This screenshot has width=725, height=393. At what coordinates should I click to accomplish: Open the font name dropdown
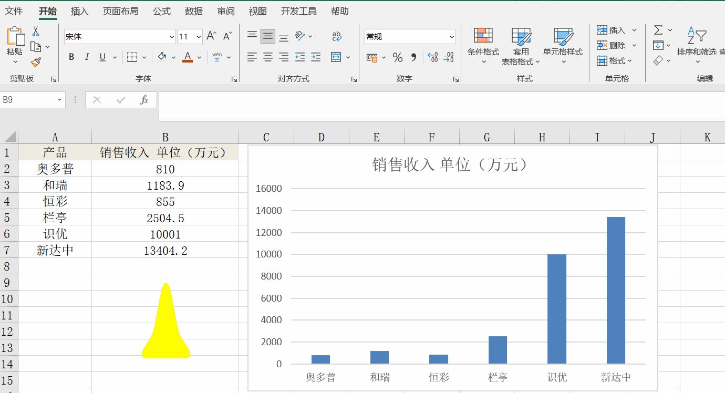(171, 36)
